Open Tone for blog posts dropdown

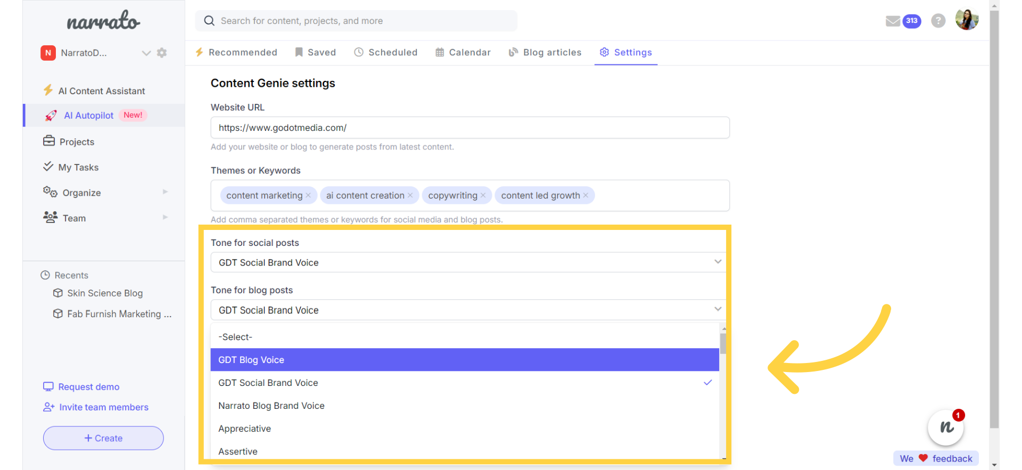point(468,310)
